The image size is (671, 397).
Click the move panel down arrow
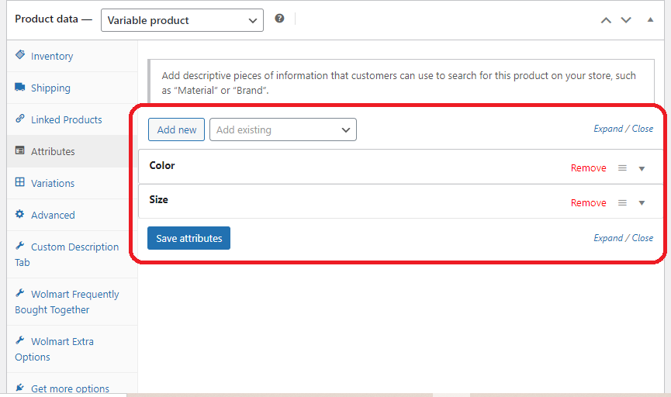(627, 20)
